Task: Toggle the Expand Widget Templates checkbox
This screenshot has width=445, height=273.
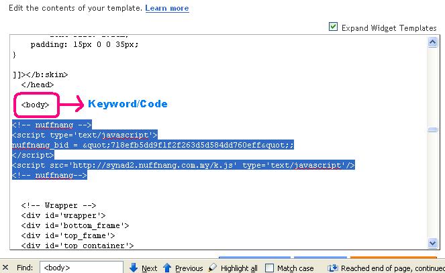Action: [333, 27]
